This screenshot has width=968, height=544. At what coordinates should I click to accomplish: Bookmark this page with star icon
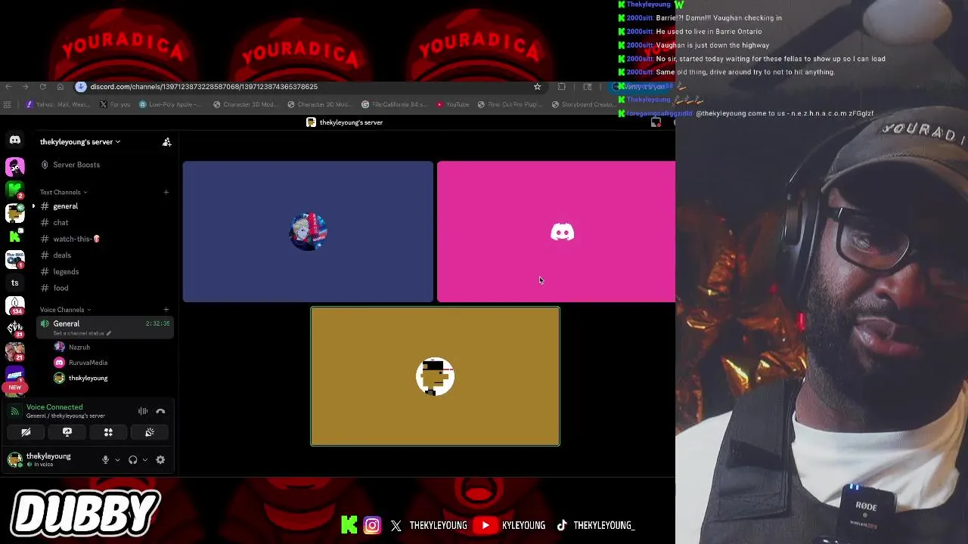tap(538, 87)
